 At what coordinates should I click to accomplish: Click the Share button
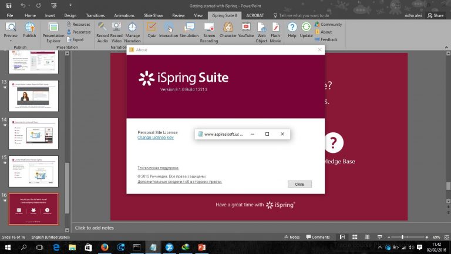(x=436, y=15)
